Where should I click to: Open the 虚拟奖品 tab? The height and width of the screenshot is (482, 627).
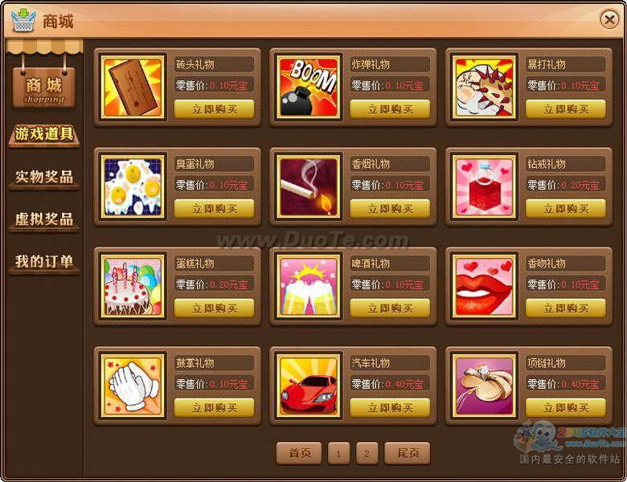click(x=44, y=219)
